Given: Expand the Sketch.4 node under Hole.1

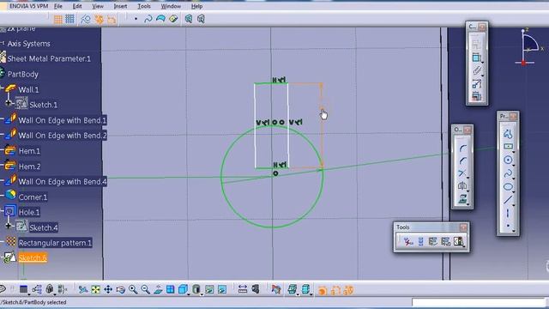Looking at the screenshot, I should [x=8, y=226].
